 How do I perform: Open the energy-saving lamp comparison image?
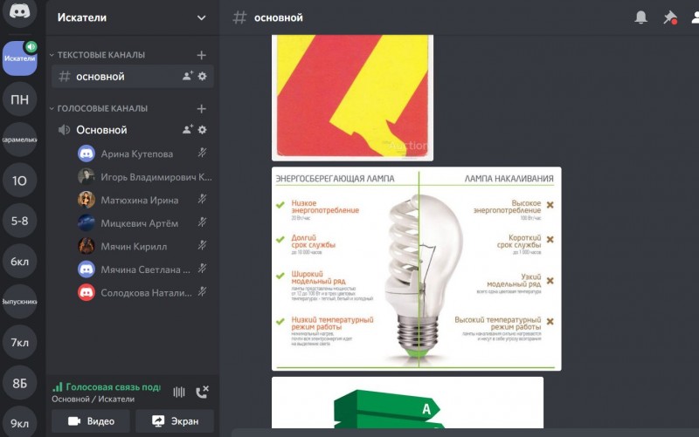416,268
